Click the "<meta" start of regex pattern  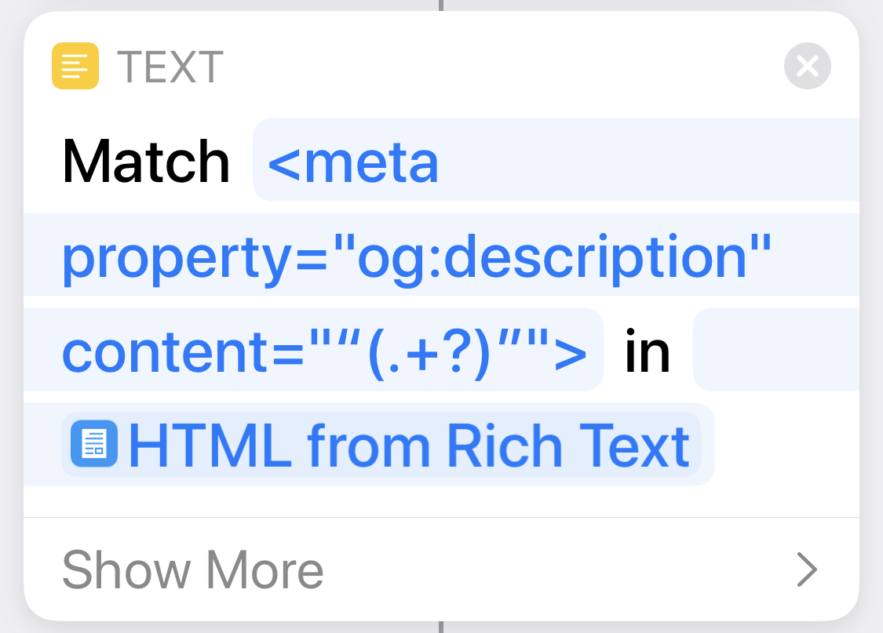click(353, 162)
